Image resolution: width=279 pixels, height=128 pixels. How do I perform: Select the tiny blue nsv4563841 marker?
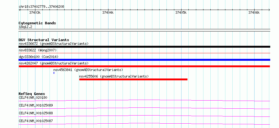tap(54, 73)
